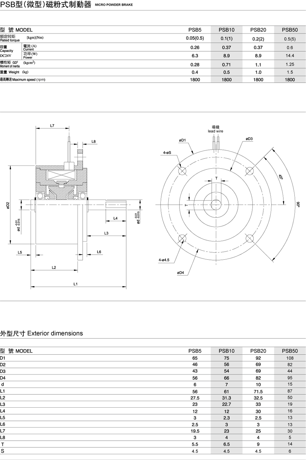Select S value '6' for PSB50
The image size is (306, 460).
(x=290, y=451)
